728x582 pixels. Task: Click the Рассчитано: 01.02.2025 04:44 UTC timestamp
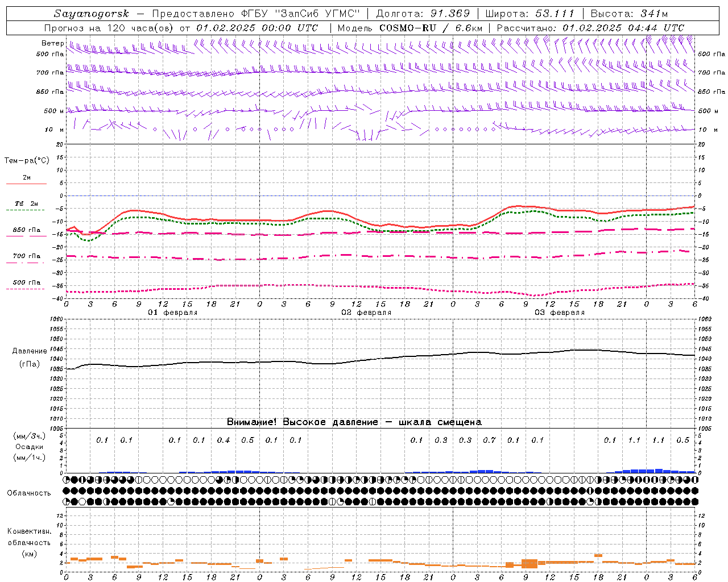pos(590,28)
